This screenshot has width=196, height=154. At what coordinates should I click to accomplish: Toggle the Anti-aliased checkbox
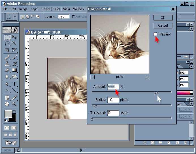[x=74, y=17]
